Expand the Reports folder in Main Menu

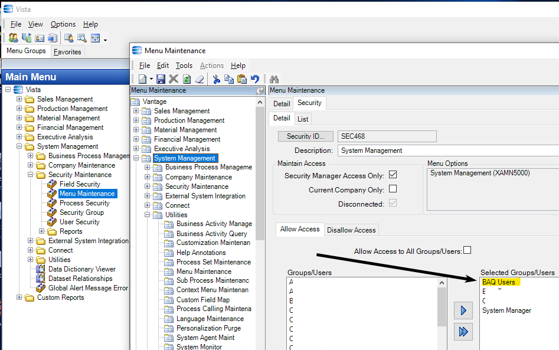coord(42,231)
